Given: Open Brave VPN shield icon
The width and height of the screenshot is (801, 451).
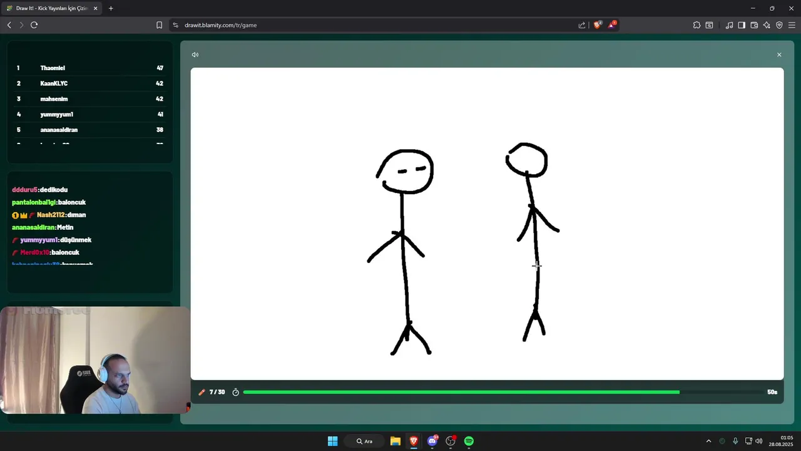Looking at the screenshot, I should [x=779, y=25].
